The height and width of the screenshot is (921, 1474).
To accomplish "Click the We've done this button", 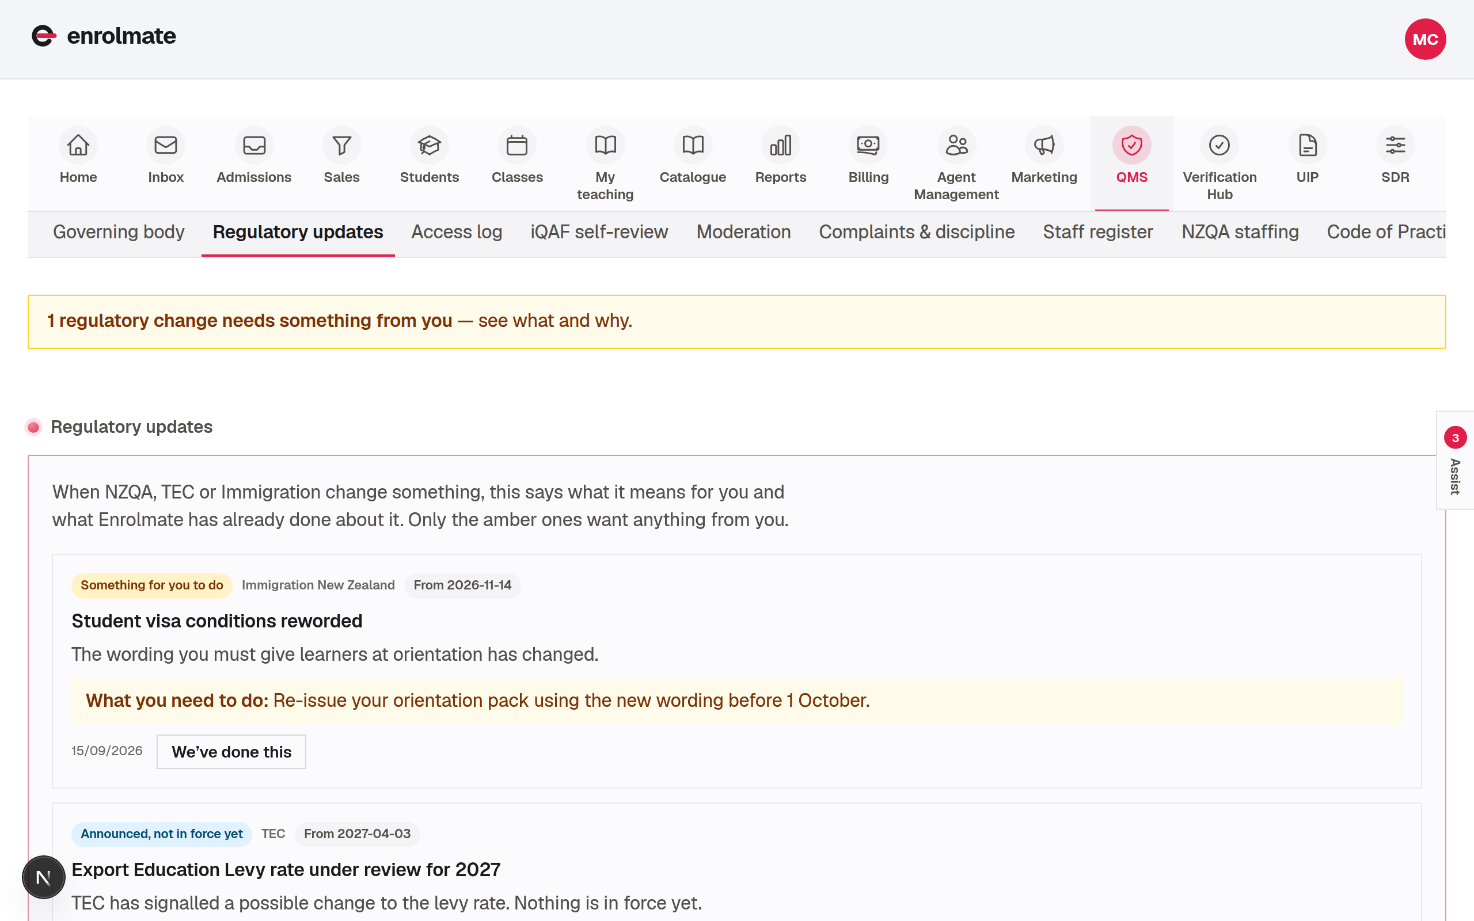I will click(x=231, y=752).
